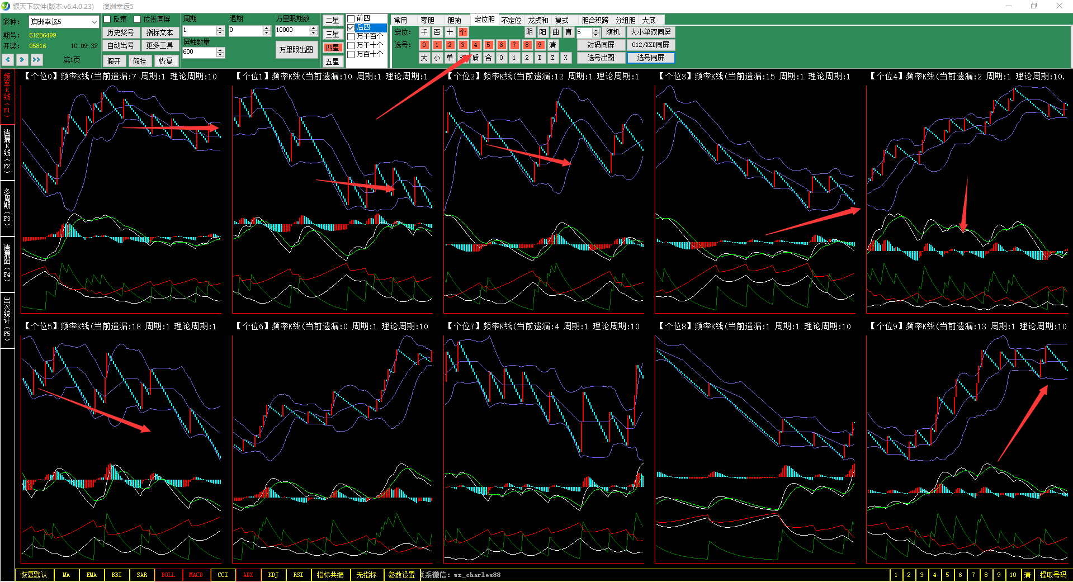Enable the KDJ indicator
This screenshot has height=582, width=1073.
273,575
